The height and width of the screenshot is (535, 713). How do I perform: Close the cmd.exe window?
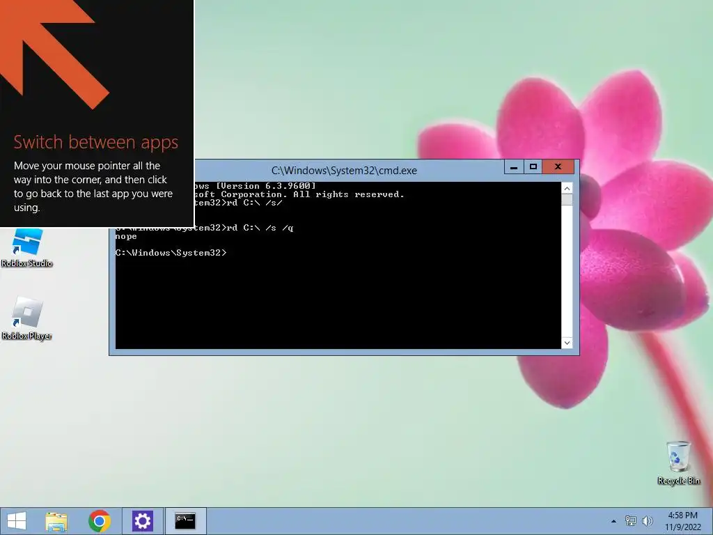pos(558,167)
